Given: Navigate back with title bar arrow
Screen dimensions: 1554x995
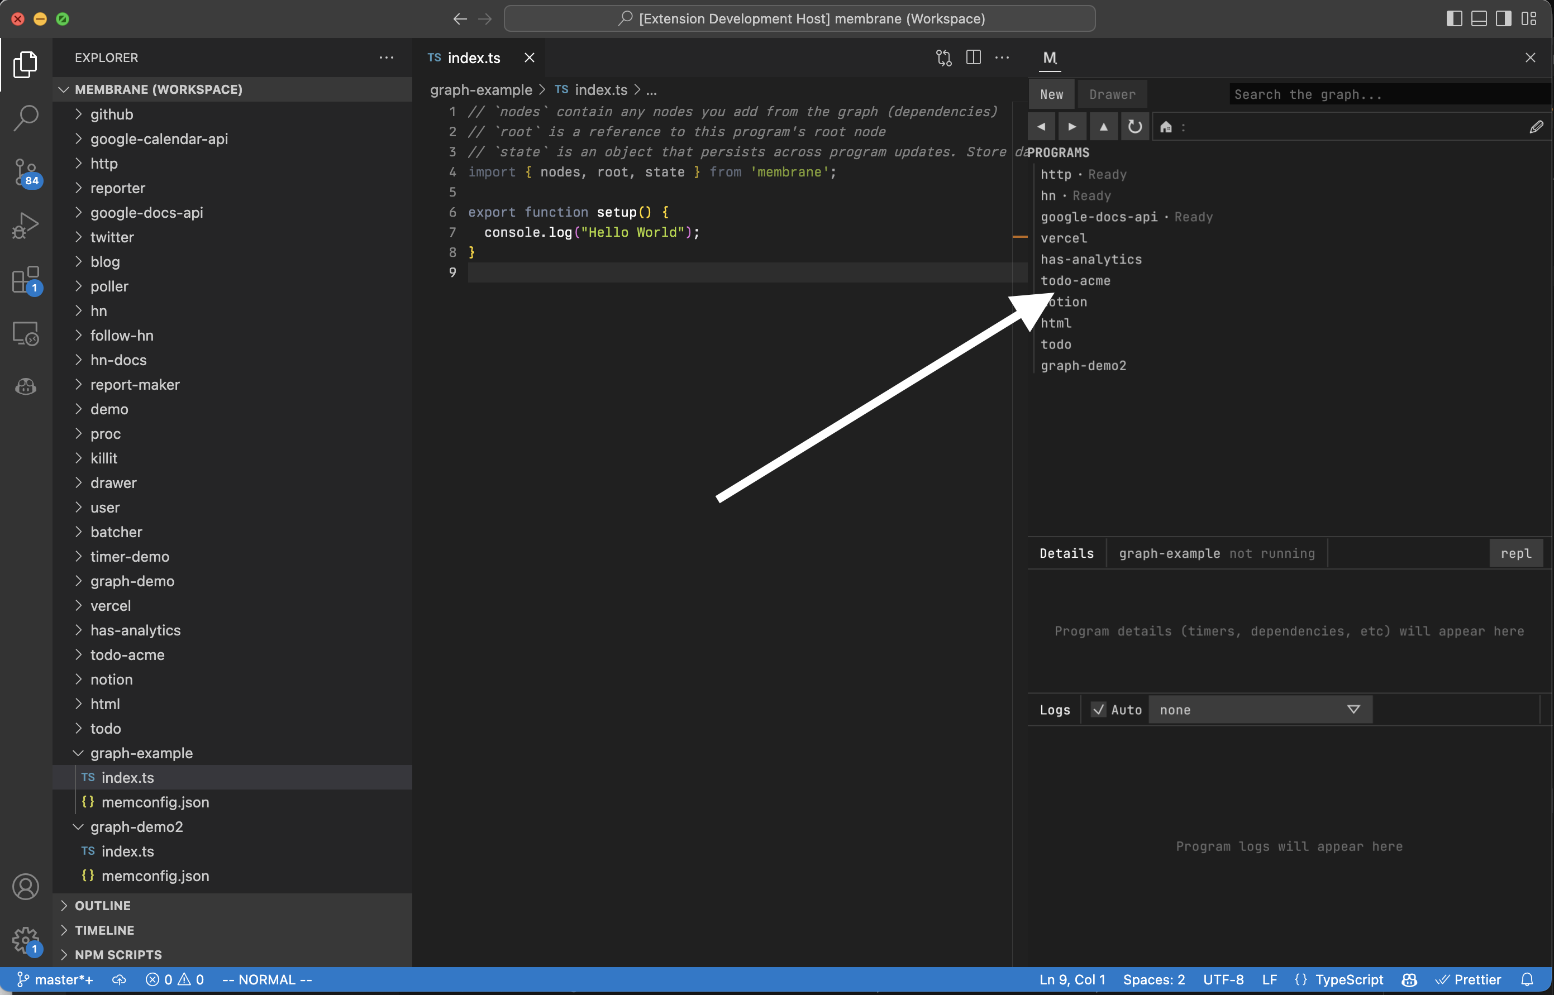Looking at the screenshot, I should coord(460,19).
